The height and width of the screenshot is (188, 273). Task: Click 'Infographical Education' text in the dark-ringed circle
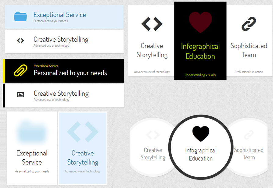click(x=201, y=154)
